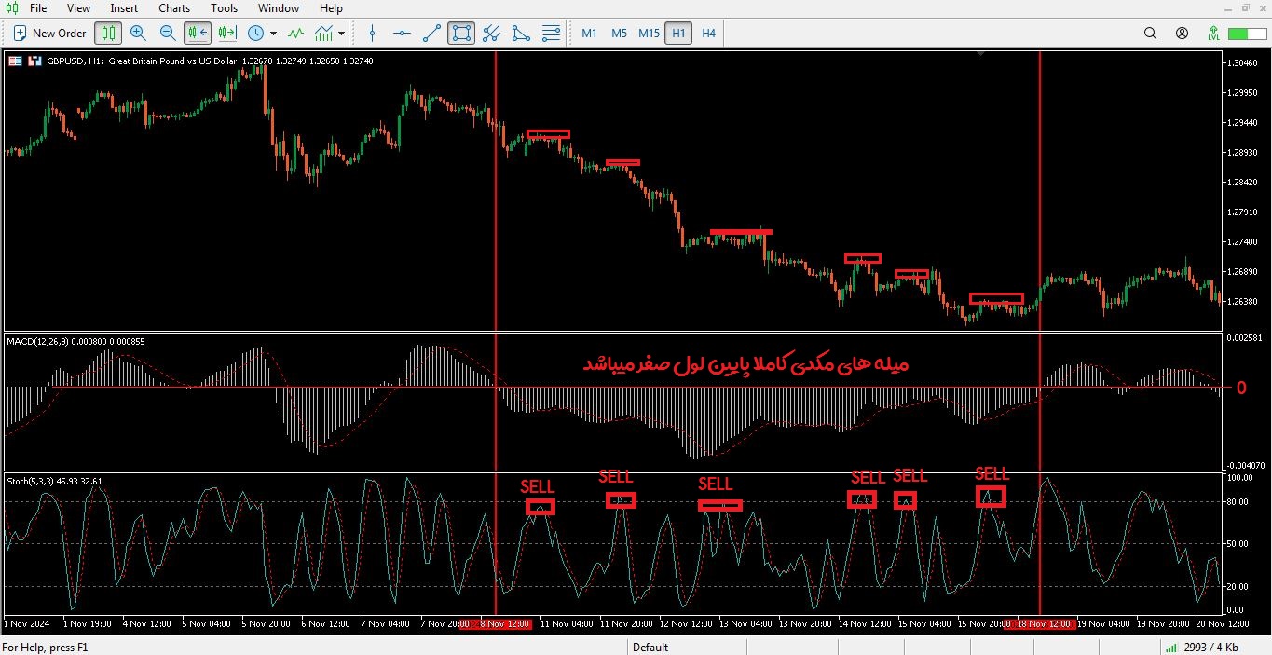Click the New Order button
1272x655 pixels.
point(49,34)
